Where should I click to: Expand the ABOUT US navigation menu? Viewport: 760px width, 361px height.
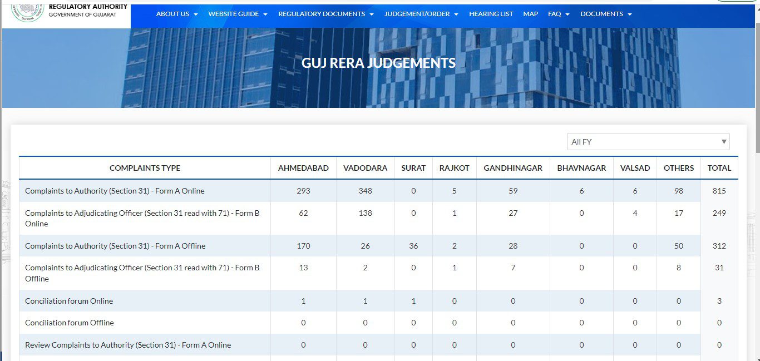[173, 14]
